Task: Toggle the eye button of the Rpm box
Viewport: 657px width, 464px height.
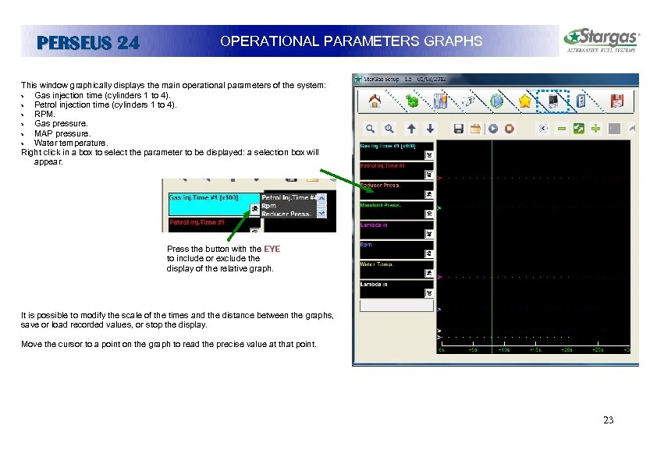Action: coord(428,253)
